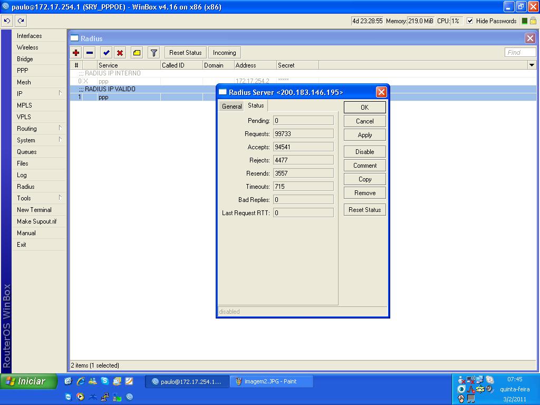Screen dimensions: 540x405
Task: Click Reset Status in the Radius window toolbar
Action: (185, 53)
